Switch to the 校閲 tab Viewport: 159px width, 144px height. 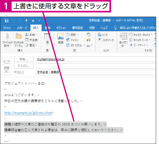92,28
